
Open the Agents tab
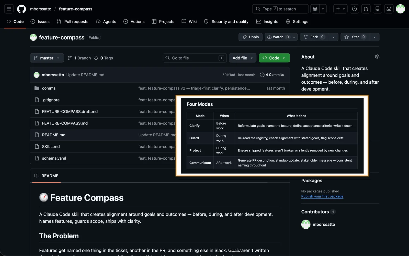[106, 22]
